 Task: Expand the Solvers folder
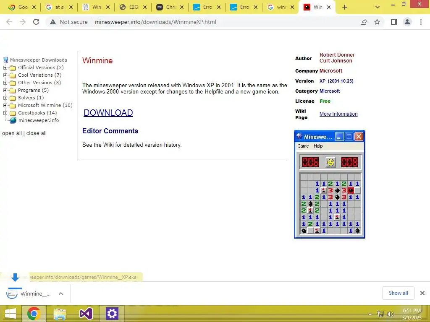point(5,98)
